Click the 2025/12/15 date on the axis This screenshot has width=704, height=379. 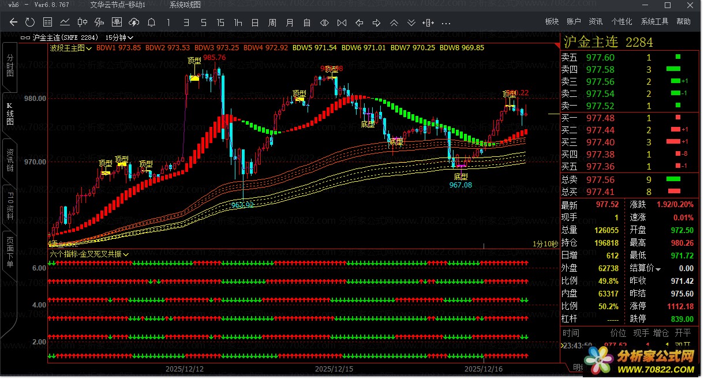point(334,368)
